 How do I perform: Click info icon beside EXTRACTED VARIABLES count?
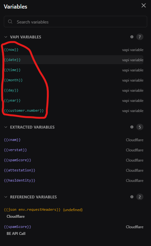[132, 127]
